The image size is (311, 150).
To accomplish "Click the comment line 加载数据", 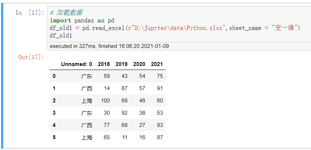I will point(67,13).
